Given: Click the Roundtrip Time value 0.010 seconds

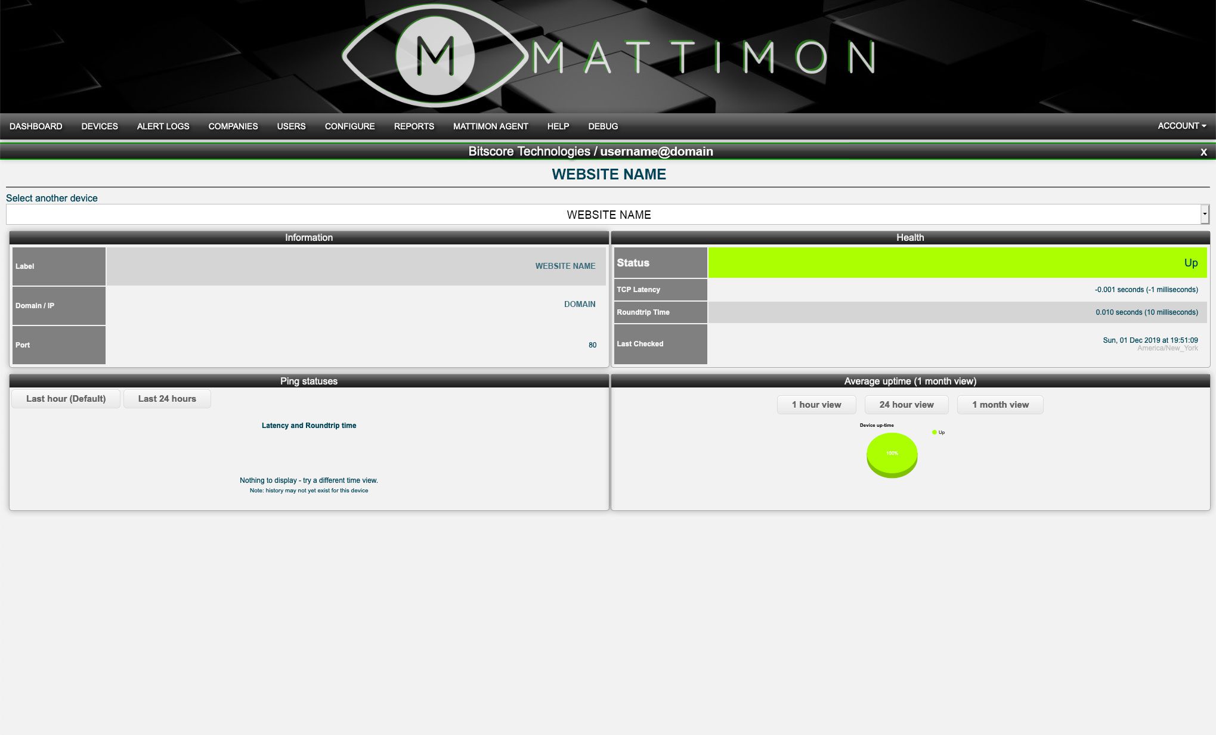Looking at the screenshot, I should tap(1146, 312).
